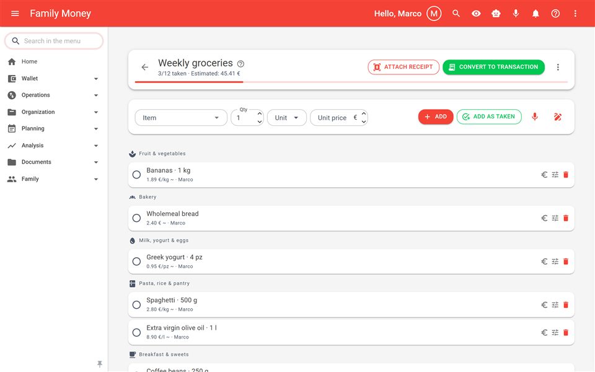
Task: Set price for Extra virgin olive oil
Action: [544, 332]
